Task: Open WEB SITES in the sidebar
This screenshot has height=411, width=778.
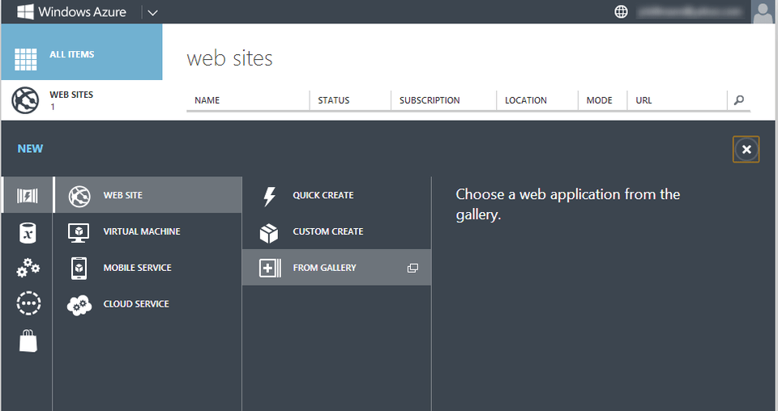Action: click(81, 100)
